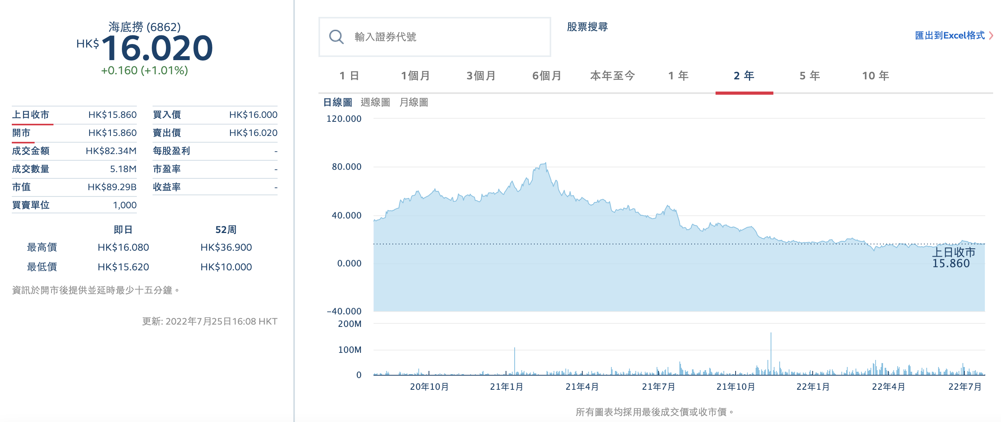The image size is (1001, 422).
Task: Click the stock code input field
Action: tap(444, 37)
